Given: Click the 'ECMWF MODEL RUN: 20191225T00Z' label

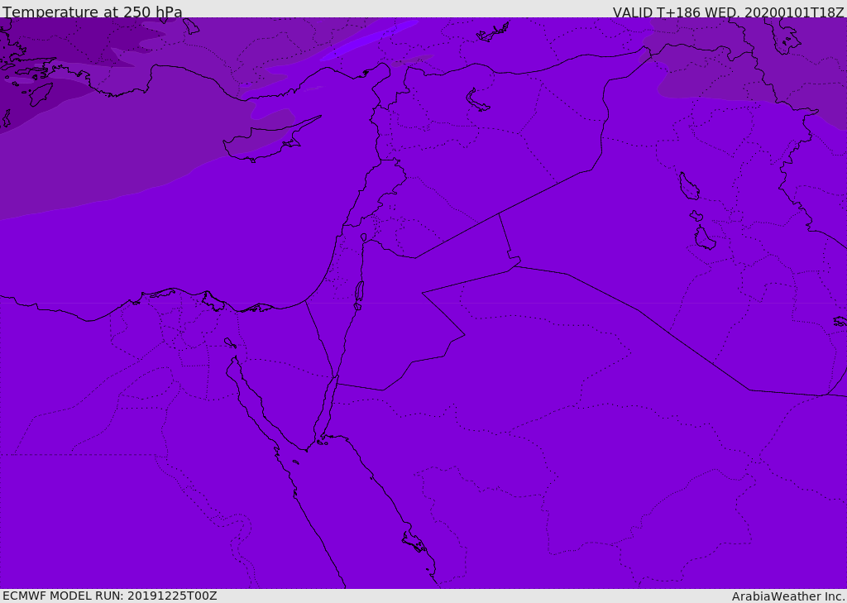Looking at the screenshot, I should tap(110, 596).
